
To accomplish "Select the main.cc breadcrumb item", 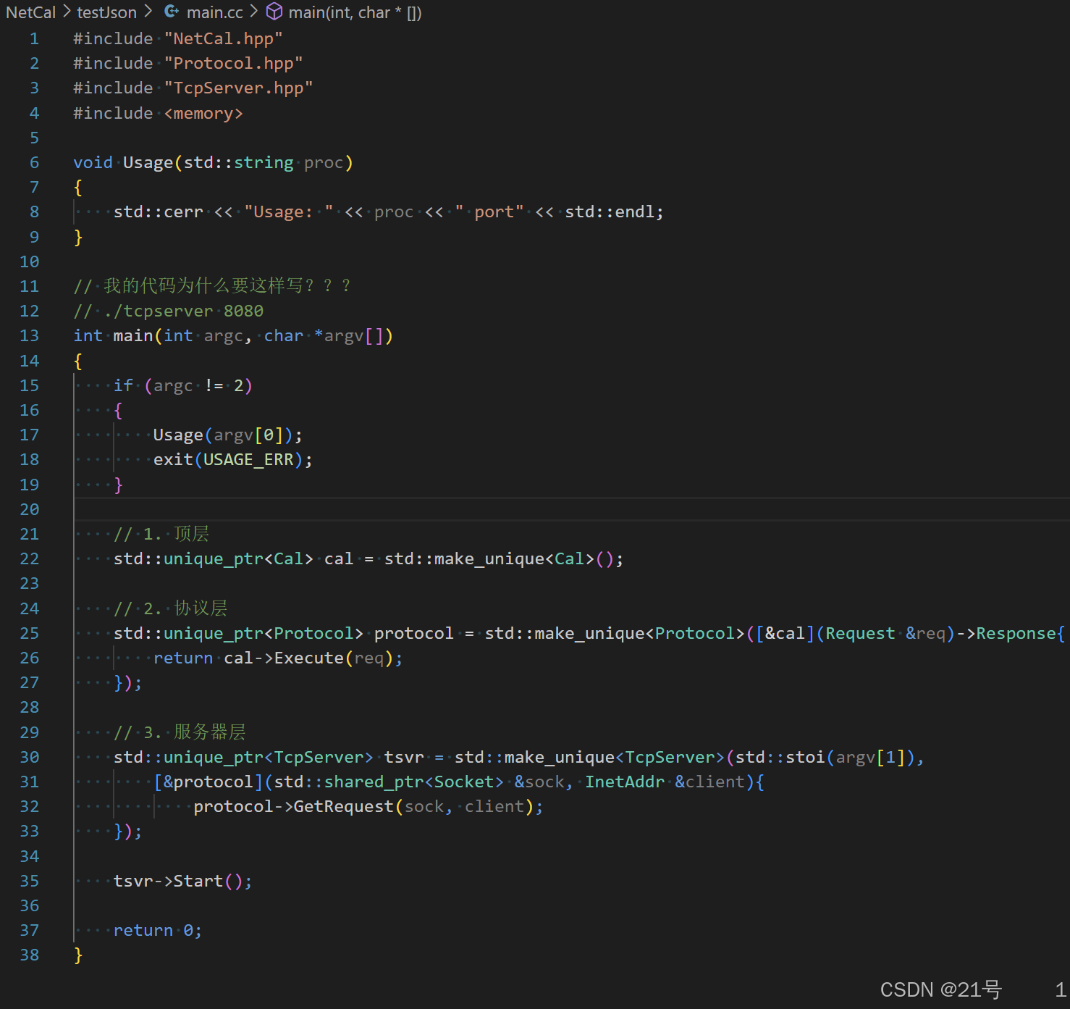I will point(215,12).
